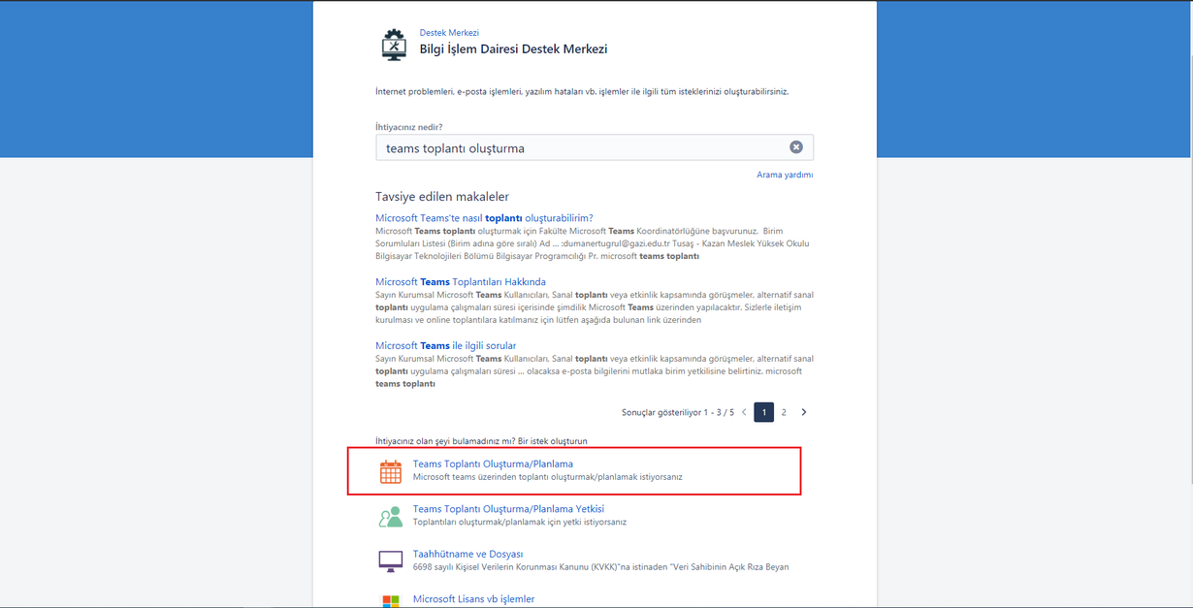
Task: Click the 'Microsoft teams üzerinden toplantı oluşturmak/planlamak istiyorsanız' description
Action: coord(547,477)
